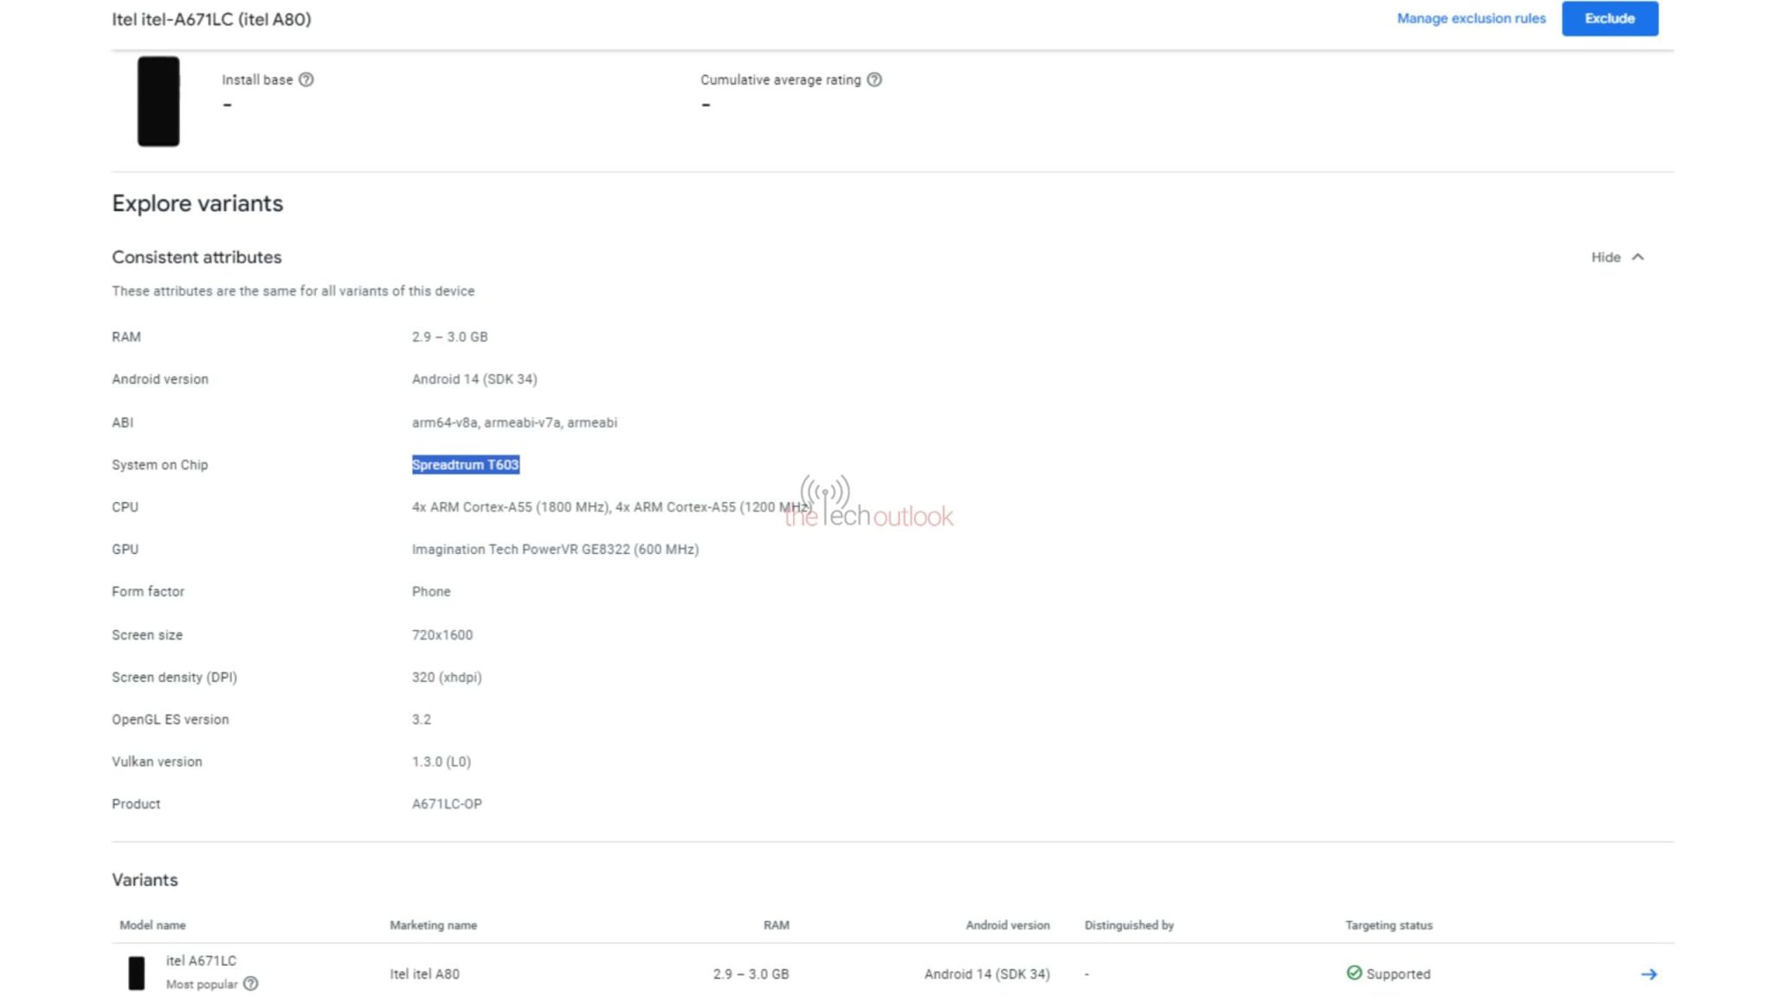Screen dimensions: 1773x997
Task: Click the Cumulative average rating help icon
Action: [875, 80]
